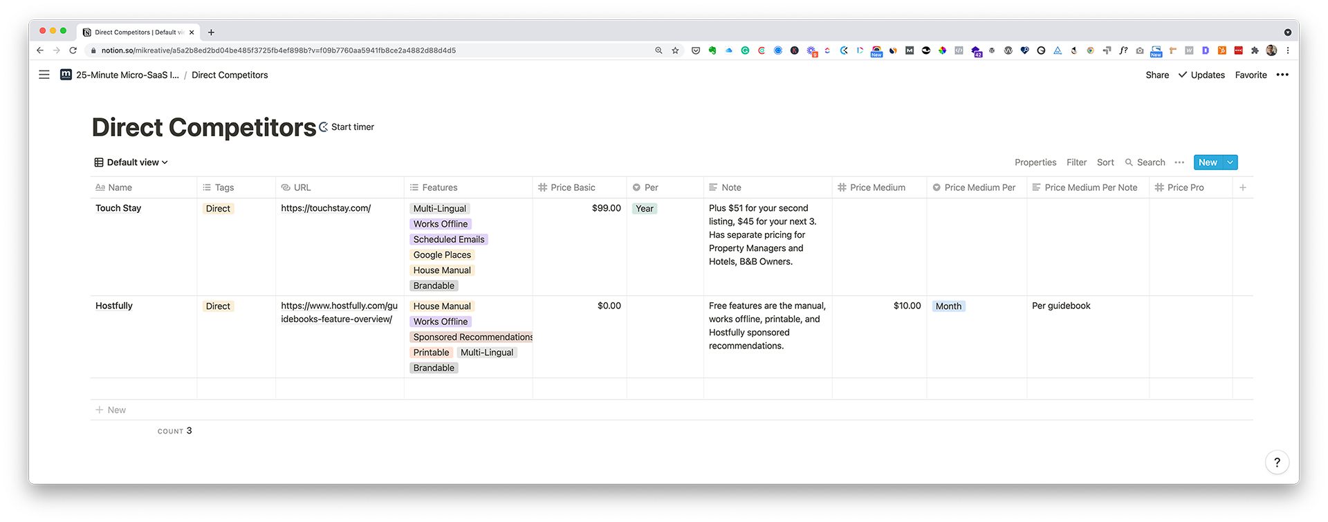Click the Hostfully name cell
The width and height of the screenshot is (1328, 522).
[144, 337]
